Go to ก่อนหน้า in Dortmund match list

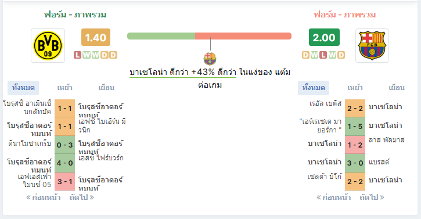tap(43, 198)
